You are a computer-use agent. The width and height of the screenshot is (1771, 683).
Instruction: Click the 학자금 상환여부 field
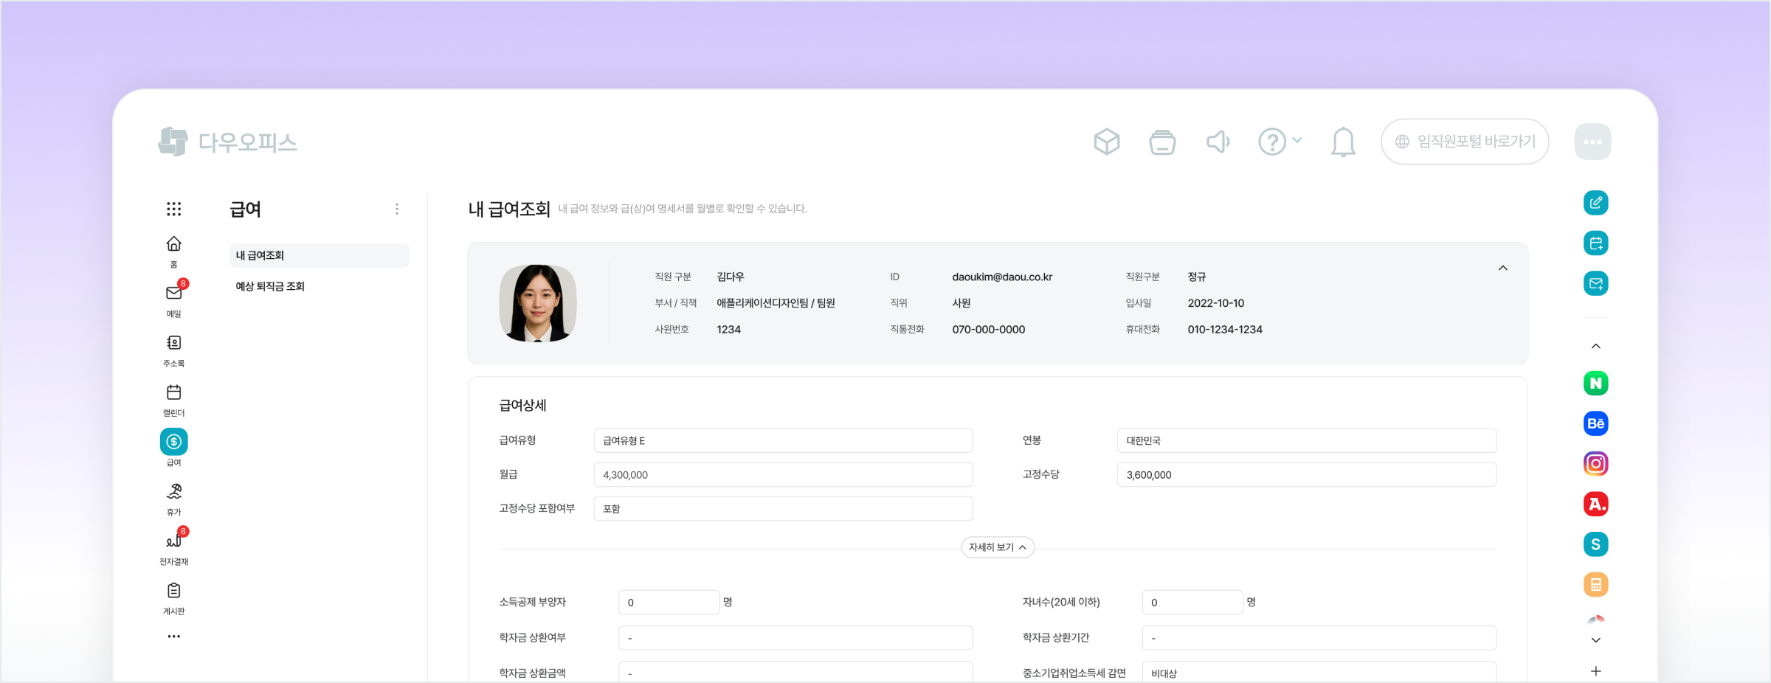pyautogui.click(x=795, y=638)
